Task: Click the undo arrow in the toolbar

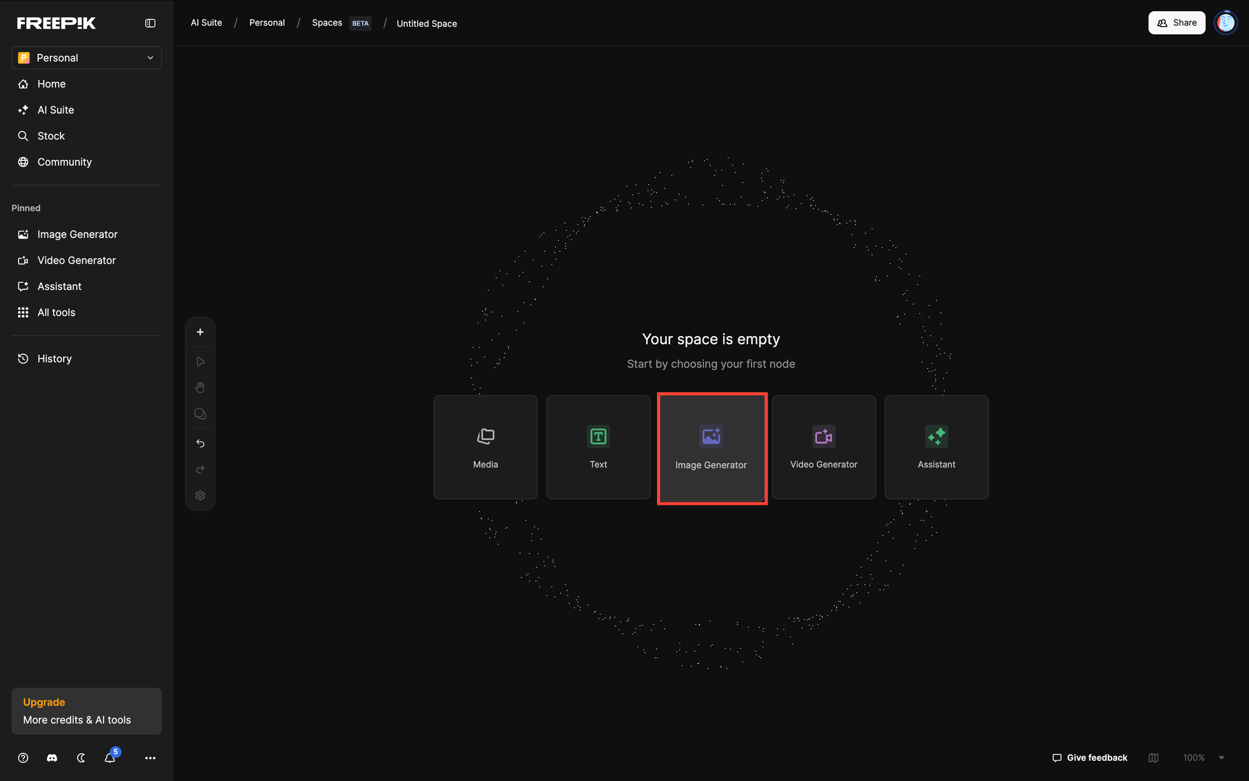Action: 200,443
